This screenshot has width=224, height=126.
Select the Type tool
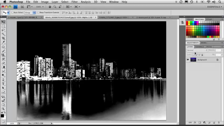(3, 84)
